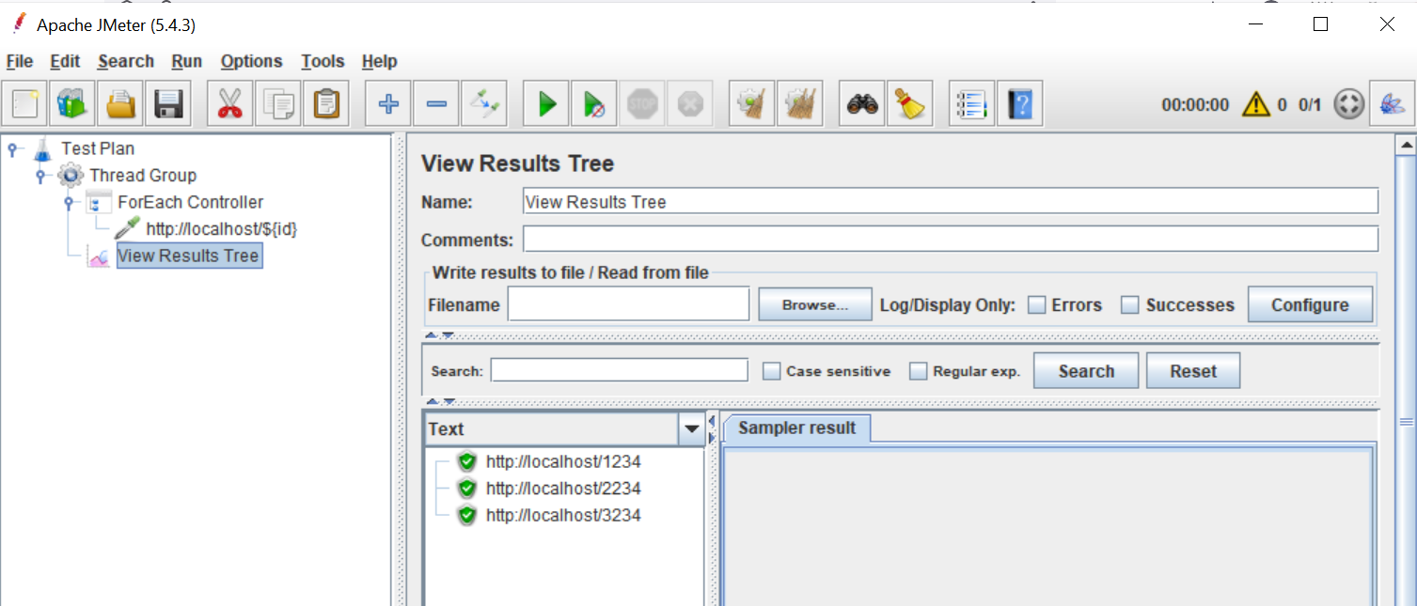Screen dimensions: 1417x606
Task: Collapse the Thread Group node
Action: coord(40,176)
